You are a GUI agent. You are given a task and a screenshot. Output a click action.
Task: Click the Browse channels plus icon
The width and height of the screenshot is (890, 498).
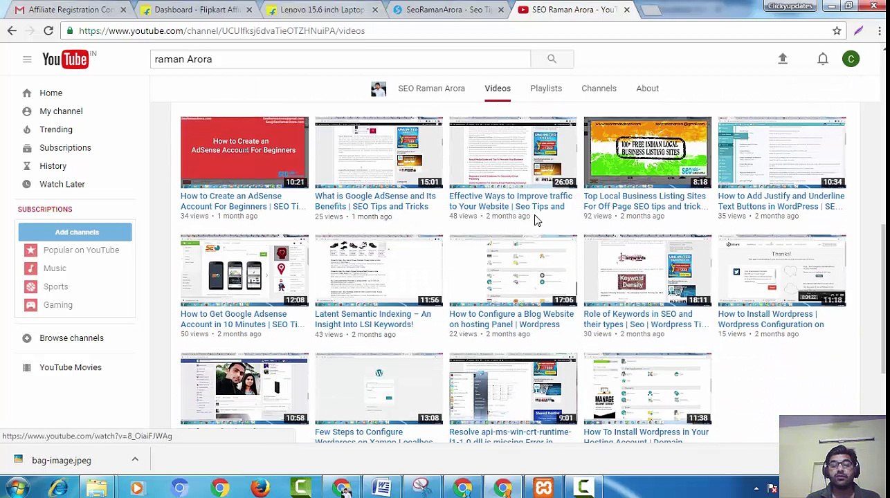26,338
